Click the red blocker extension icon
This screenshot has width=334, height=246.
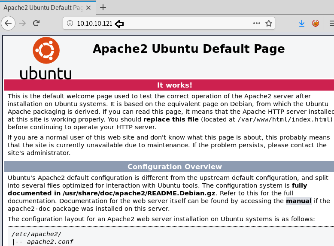(316, 23)
